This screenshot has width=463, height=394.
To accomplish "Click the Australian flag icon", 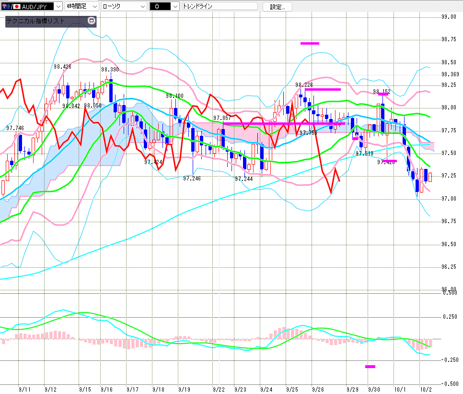I will click(7, 7).
